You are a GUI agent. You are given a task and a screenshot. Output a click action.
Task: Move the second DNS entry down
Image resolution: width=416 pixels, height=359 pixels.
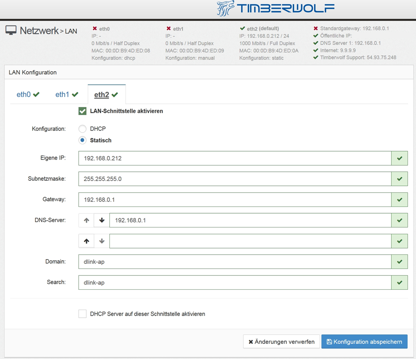tap(102, 241)
